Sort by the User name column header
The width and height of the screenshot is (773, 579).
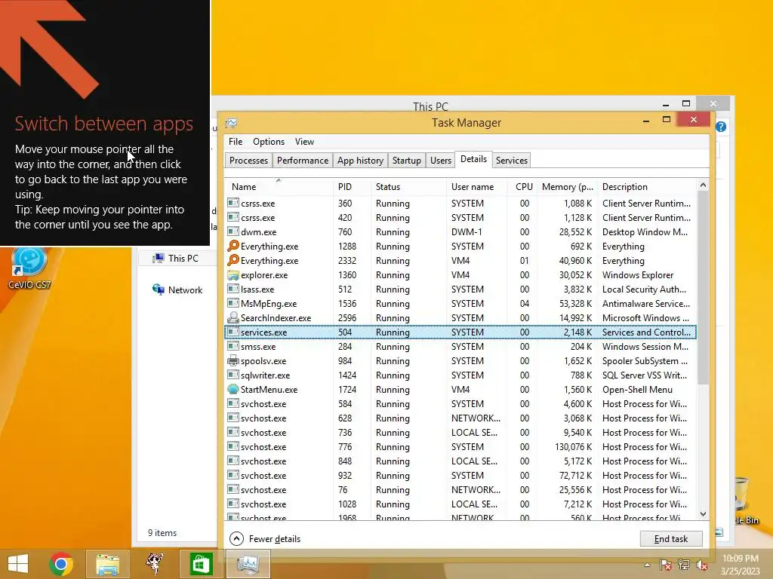pyautogui.click(x=477, y=187)
